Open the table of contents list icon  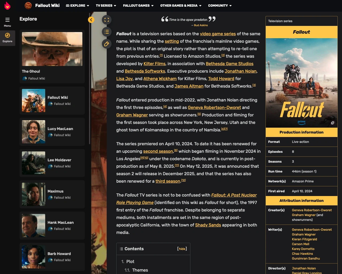107,32
